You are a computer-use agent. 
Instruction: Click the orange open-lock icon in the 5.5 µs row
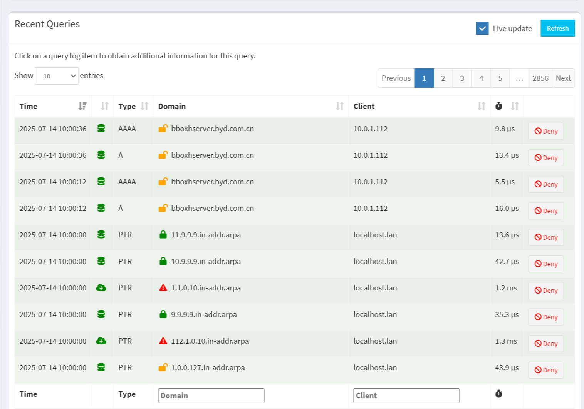point(163,181)
